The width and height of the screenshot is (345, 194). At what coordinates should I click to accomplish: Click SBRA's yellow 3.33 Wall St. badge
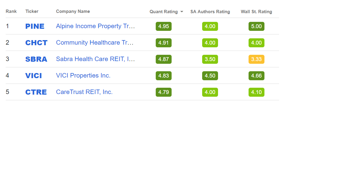point(256,59)
